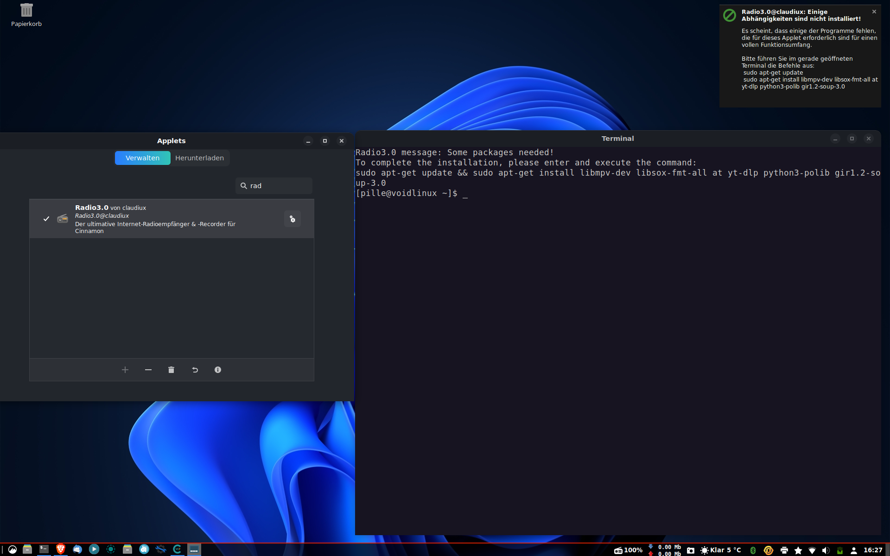The height and width of the screenshot is (556, 890).
Task: Launch Brave browser from the panel
Action: pyautogui.click(x=61, y=549)
